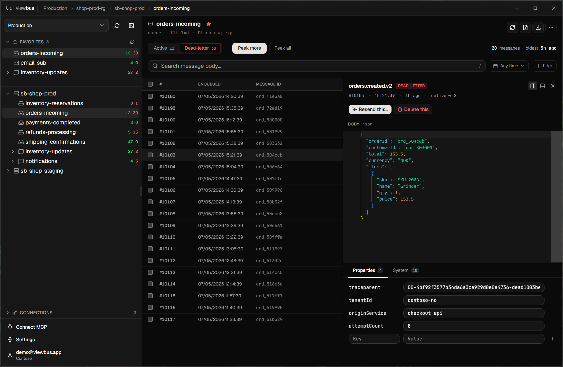Expand inventory-updates under Favorites
The height and width of the screenshot is (367, 563).
[8, 72]
